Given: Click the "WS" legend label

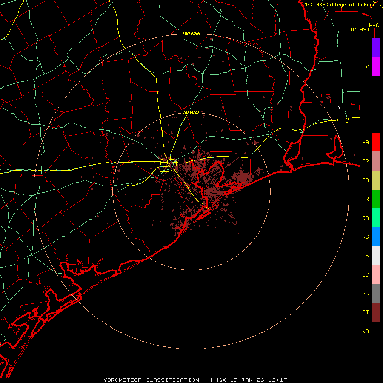Looking at the screenshot, I should [366, 237].
